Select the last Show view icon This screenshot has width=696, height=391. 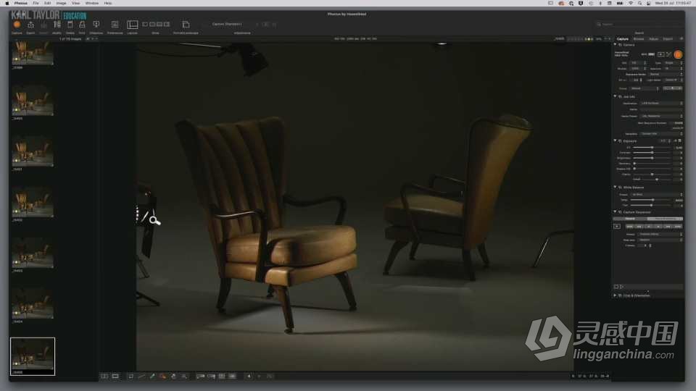click(167, 25)
